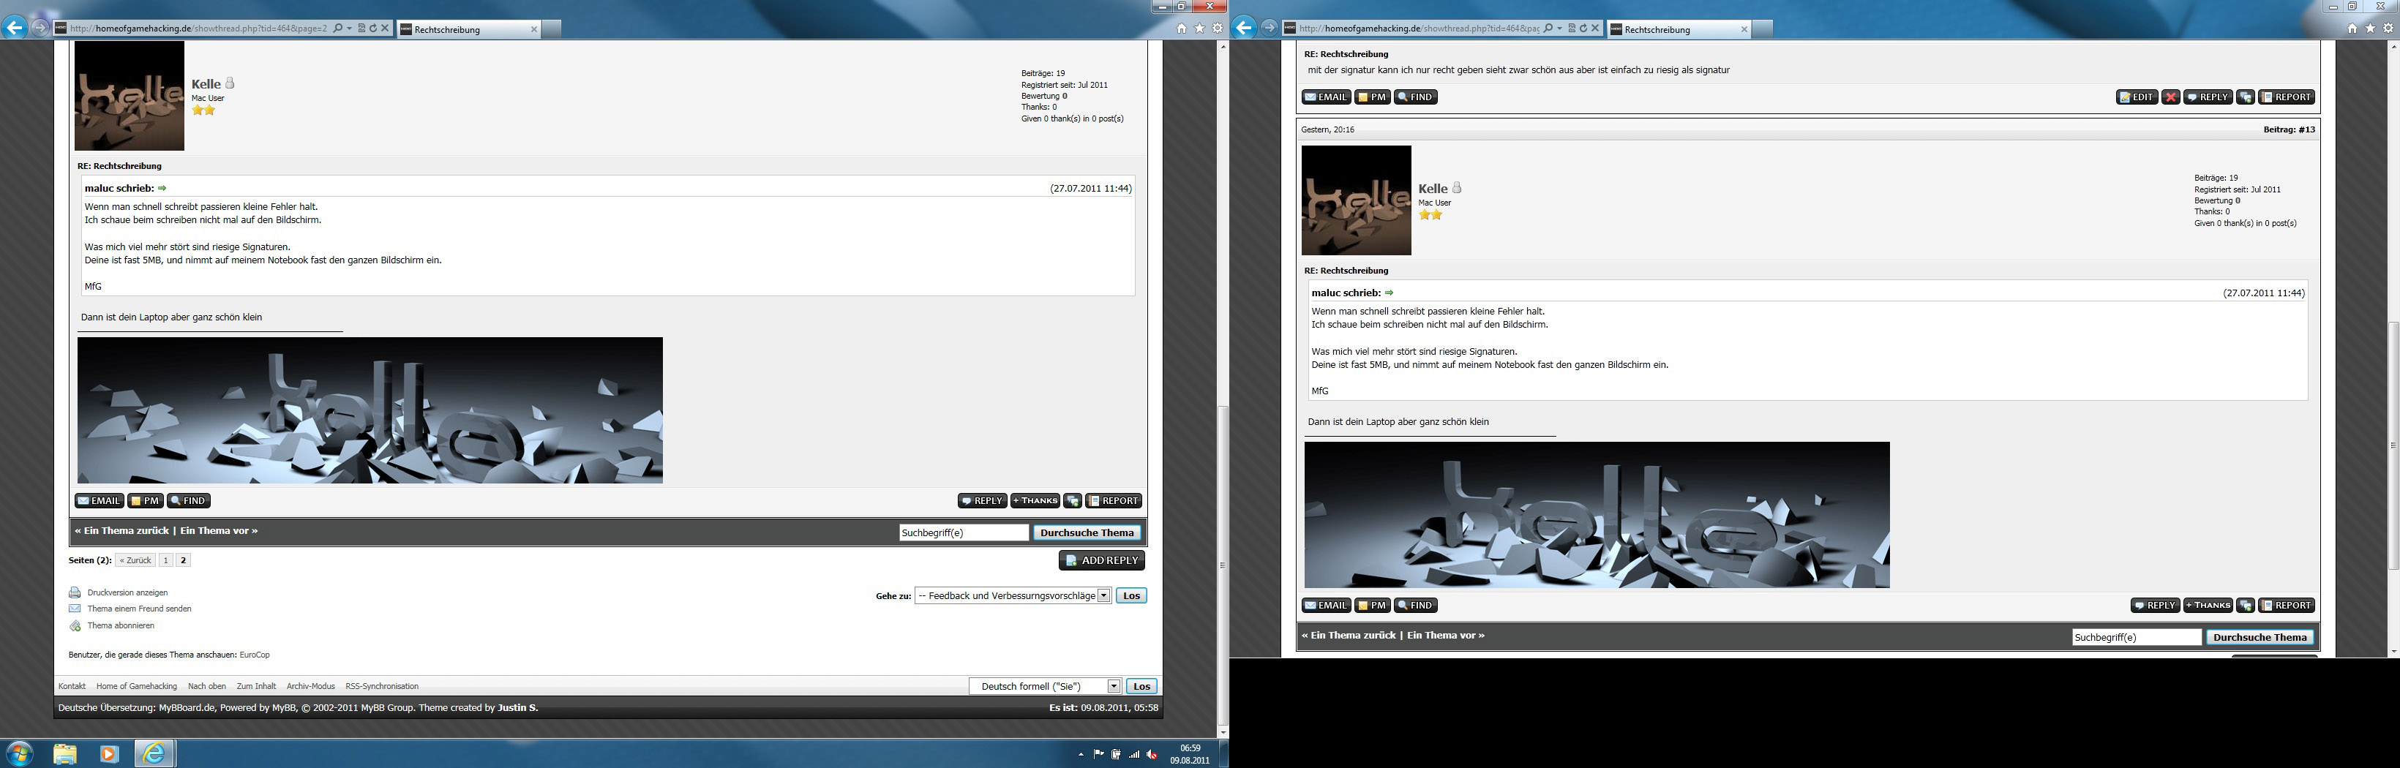Open Windows Explorer folder in taskbar
The width and height of the screenshot is (2400, 768).
point(64,753)
